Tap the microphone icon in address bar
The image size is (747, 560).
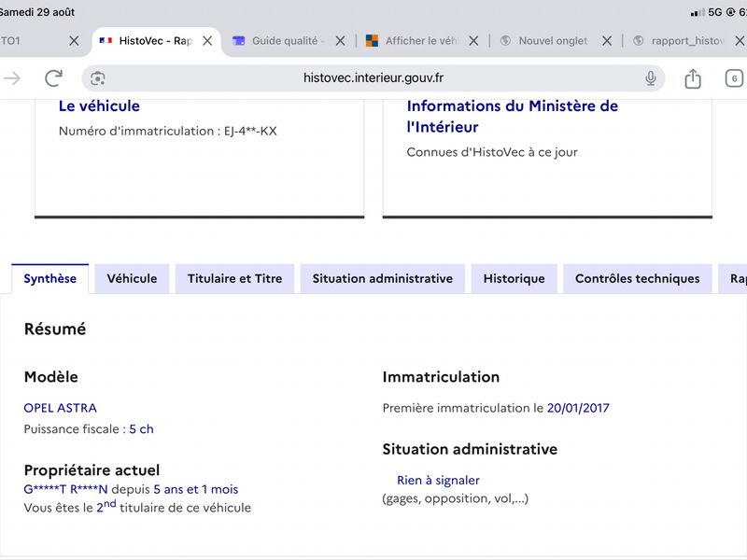pos(650,78)
